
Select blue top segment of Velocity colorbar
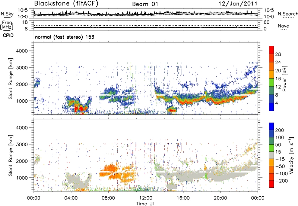[x=272, y=126]
